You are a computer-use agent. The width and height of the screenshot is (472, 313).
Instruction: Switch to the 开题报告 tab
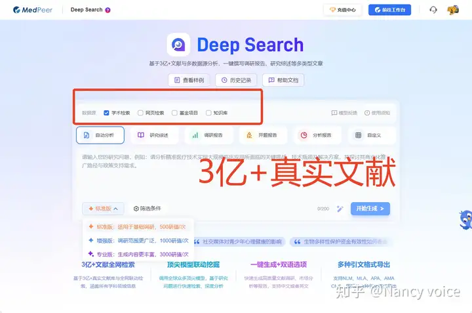click(263, 135)
